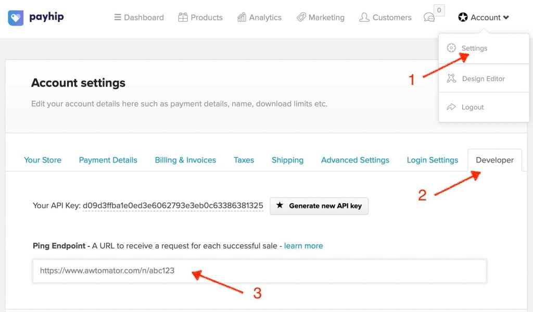Switch to the Your Store tab

point(43,160)
